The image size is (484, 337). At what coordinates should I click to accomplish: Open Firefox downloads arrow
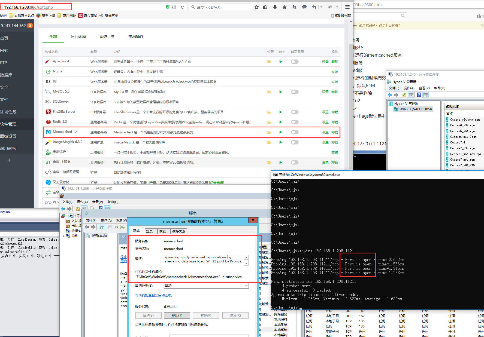275,7
